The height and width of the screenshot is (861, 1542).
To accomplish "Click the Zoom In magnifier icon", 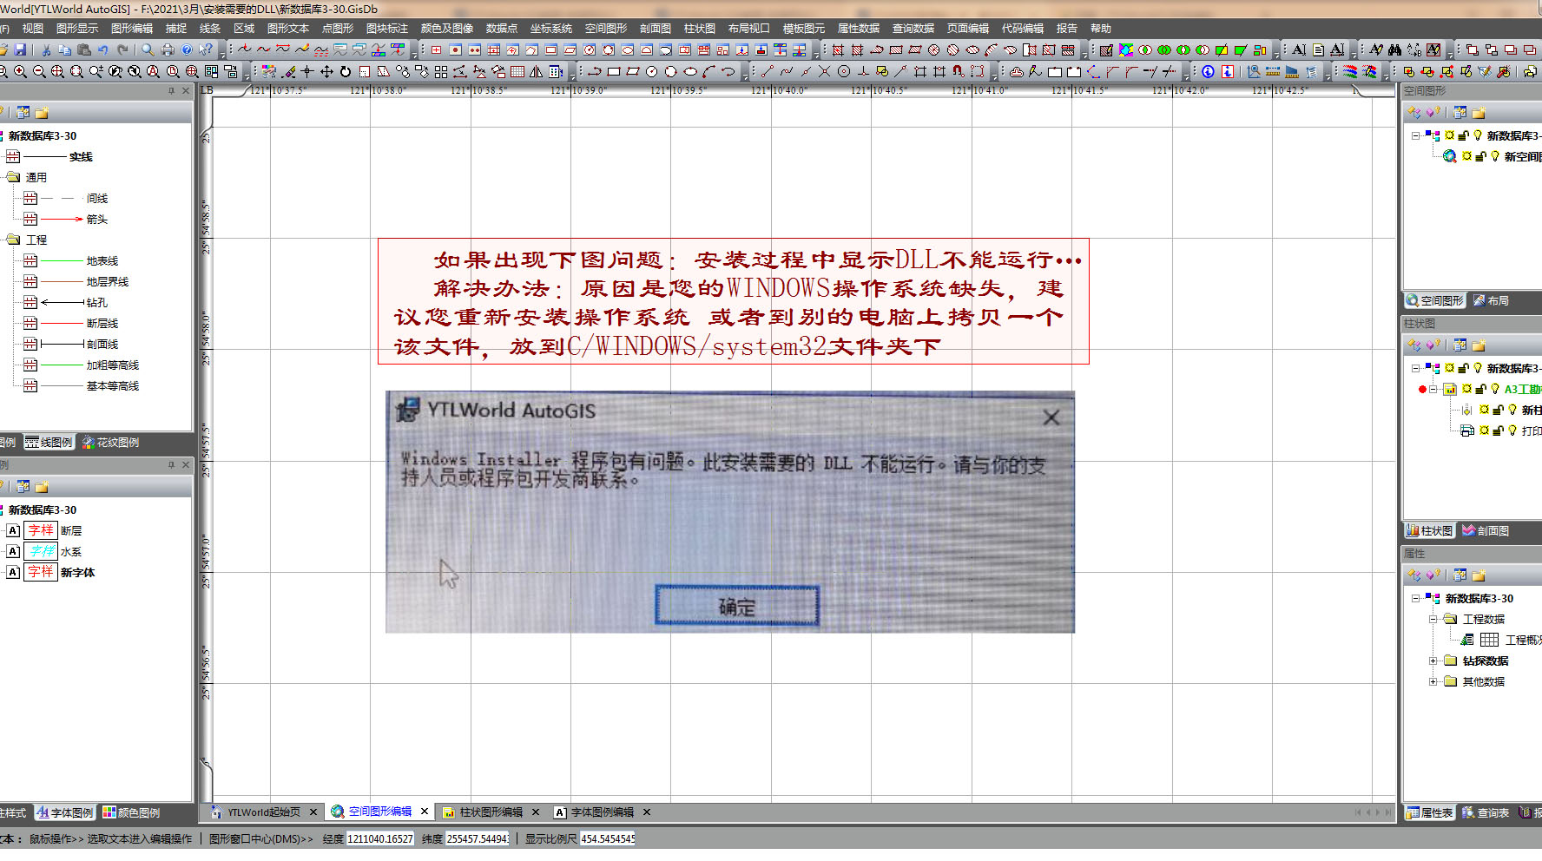I will [x=20, y=71].
